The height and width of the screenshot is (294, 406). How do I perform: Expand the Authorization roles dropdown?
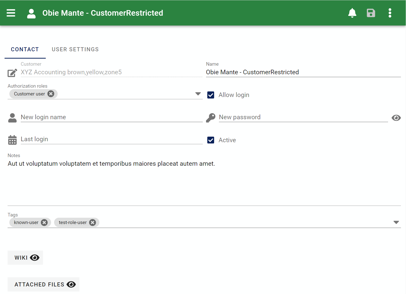(x=198, y=94)
